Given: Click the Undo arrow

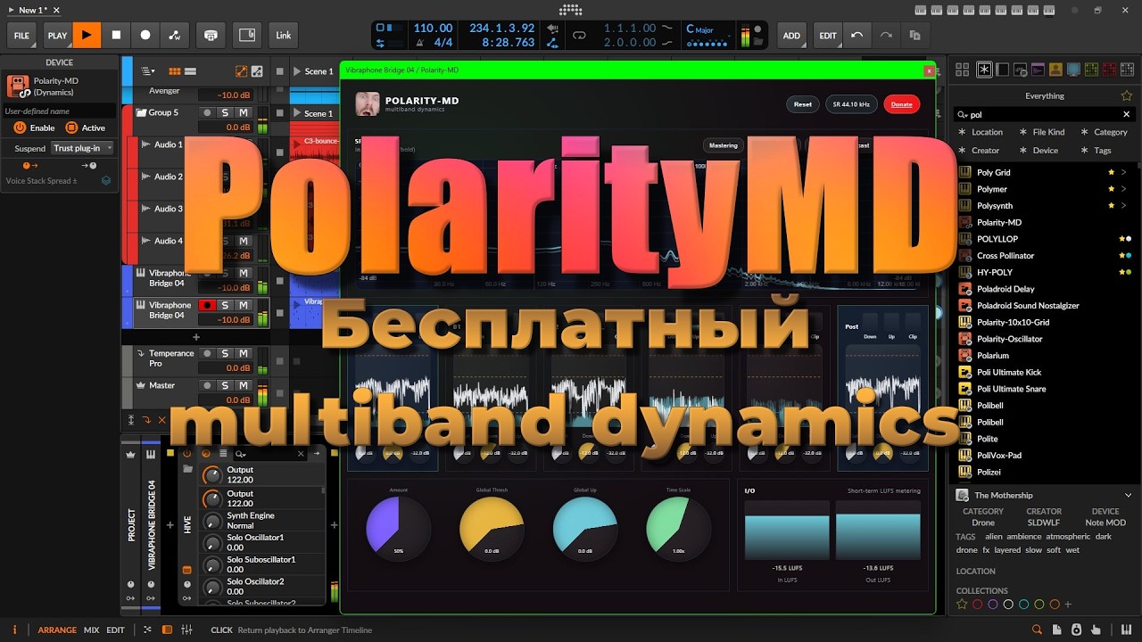Looking at the screenshot, I should (857, 36).
